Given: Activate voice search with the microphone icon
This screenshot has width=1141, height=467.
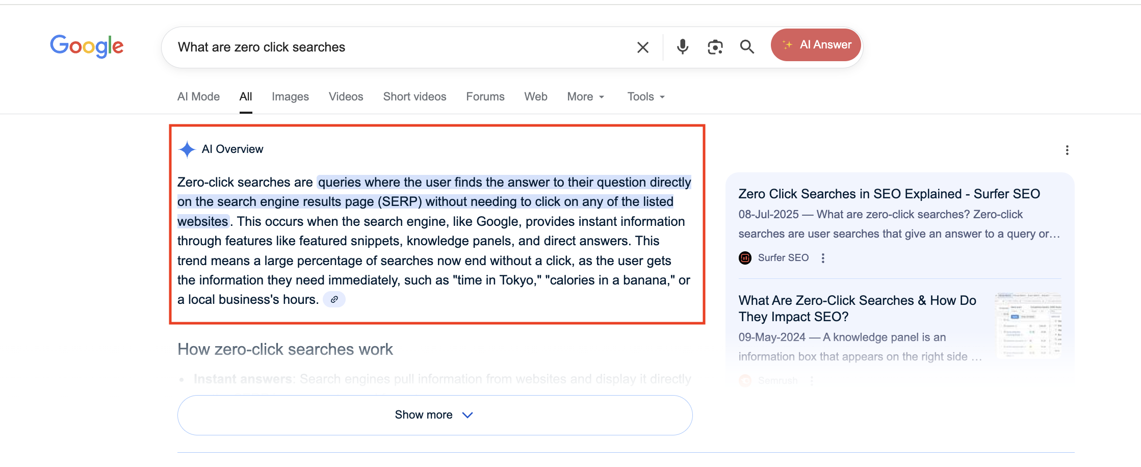Looking at the screenshot, I should pos(682,46).
